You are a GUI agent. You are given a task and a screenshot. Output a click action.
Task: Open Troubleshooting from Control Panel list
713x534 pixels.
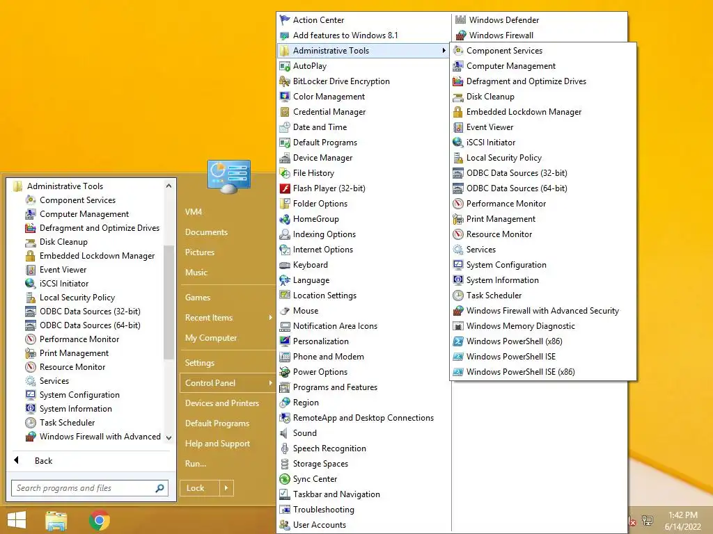(x=323, y=510)
